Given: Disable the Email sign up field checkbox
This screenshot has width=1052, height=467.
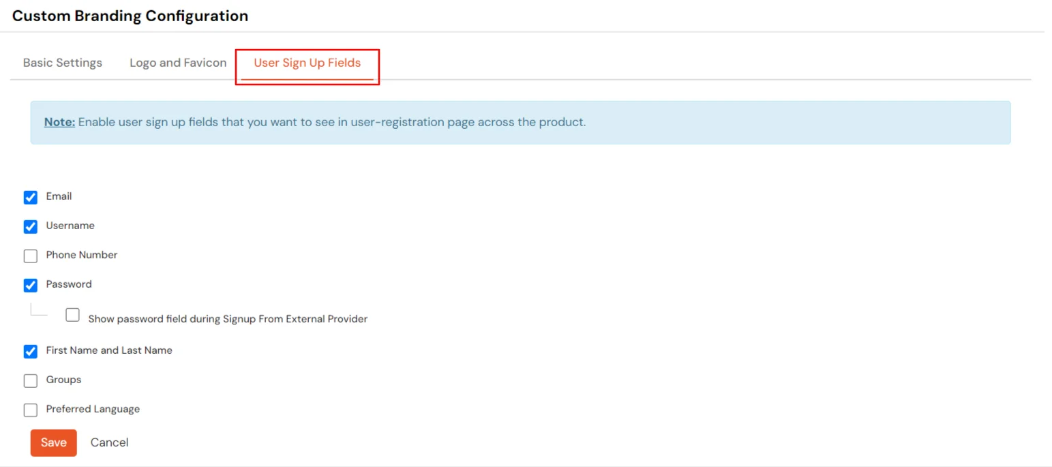Looking at the screenshot, I should point(30,197).
